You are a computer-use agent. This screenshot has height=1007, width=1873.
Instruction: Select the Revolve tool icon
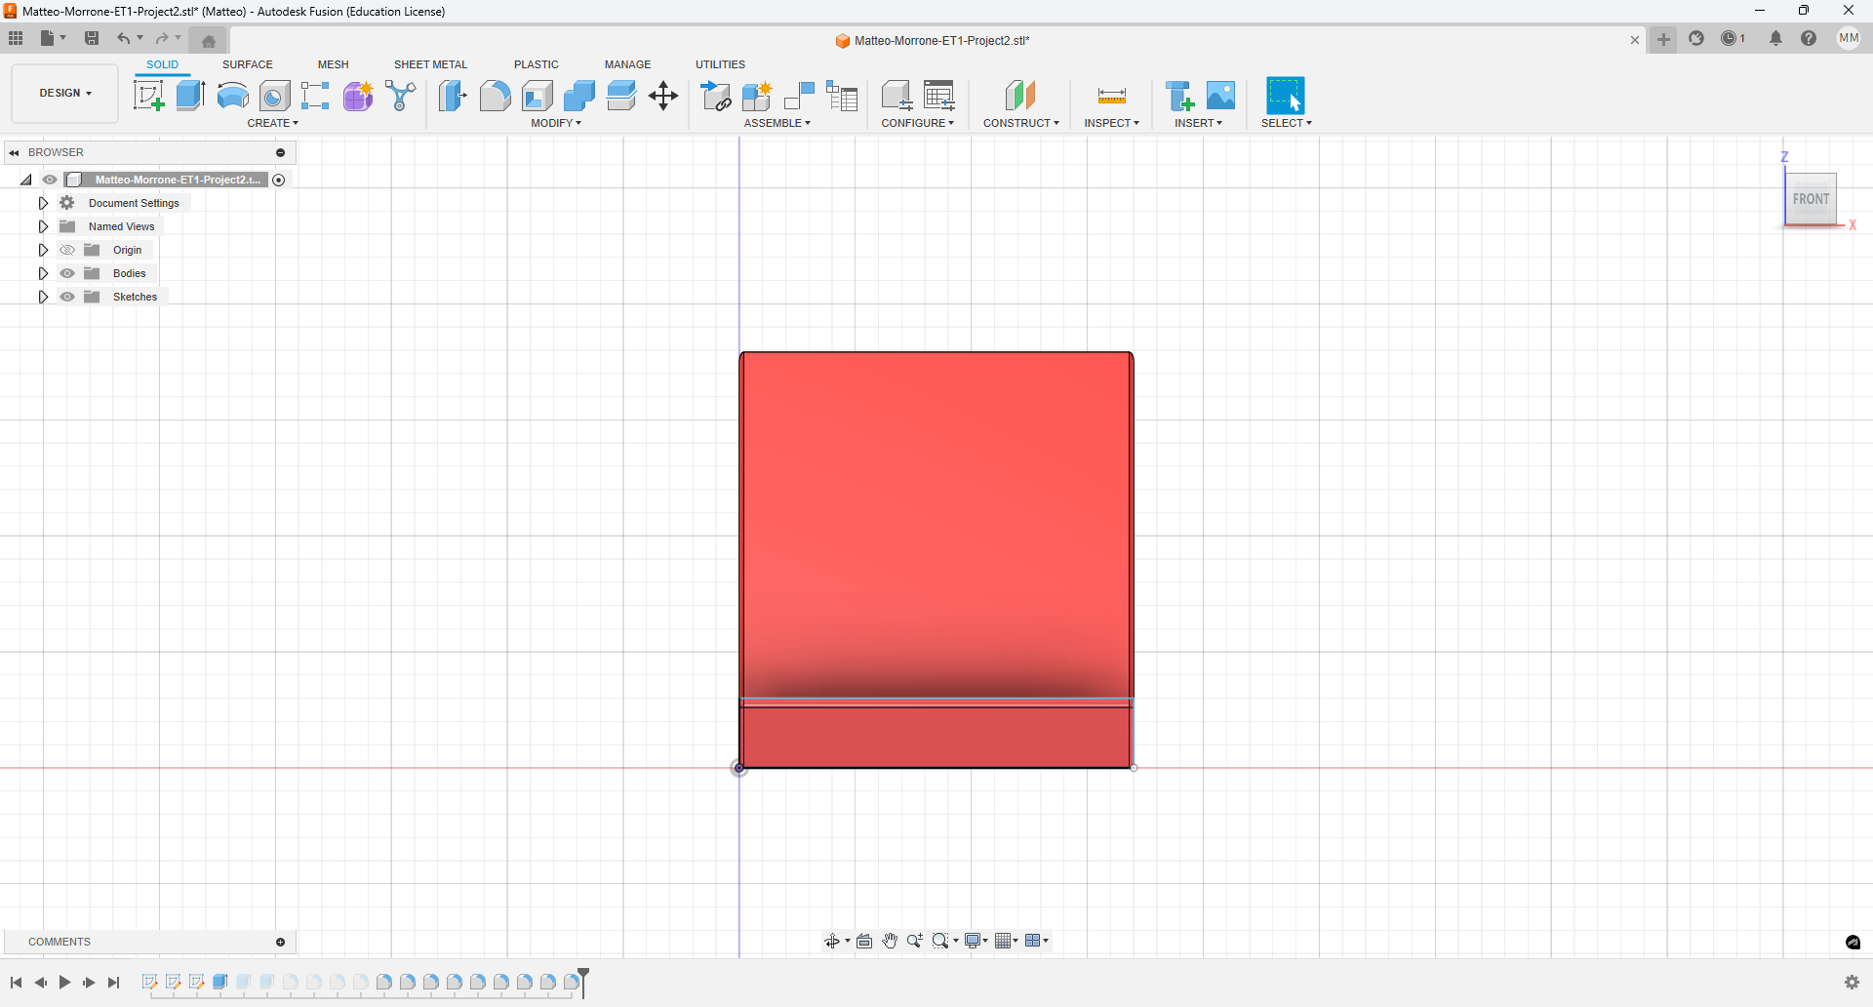pyautogui.click(x=232, y=96)
